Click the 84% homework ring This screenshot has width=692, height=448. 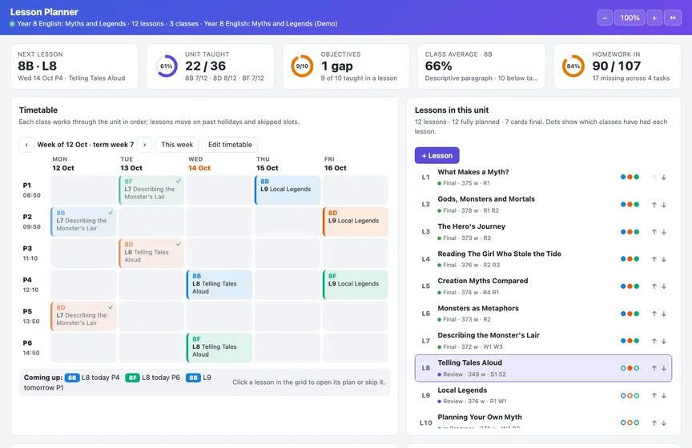[573, 66]
